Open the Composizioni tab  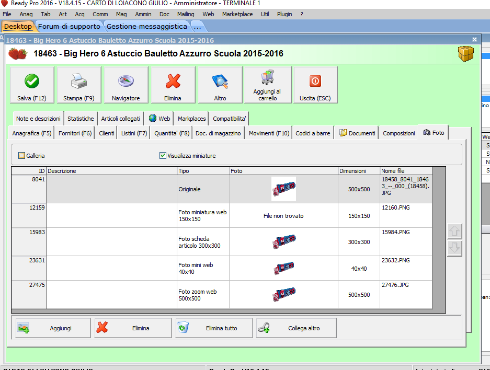[399, 133]
